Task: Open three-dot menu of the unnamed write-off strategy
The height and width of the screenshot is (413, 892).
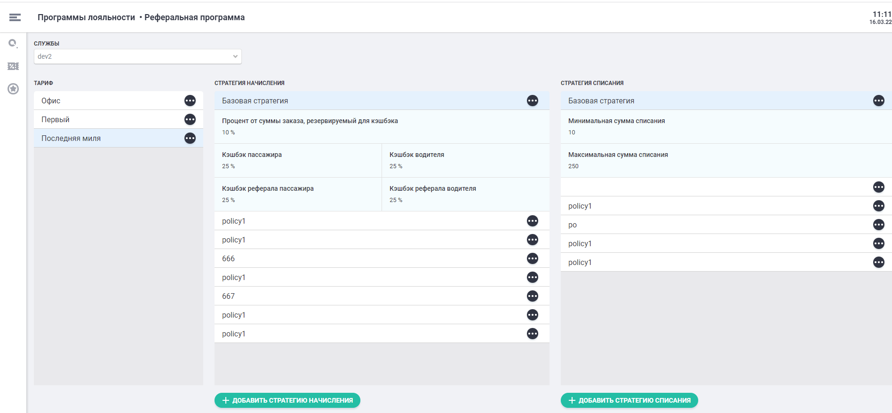Action: 878,187
